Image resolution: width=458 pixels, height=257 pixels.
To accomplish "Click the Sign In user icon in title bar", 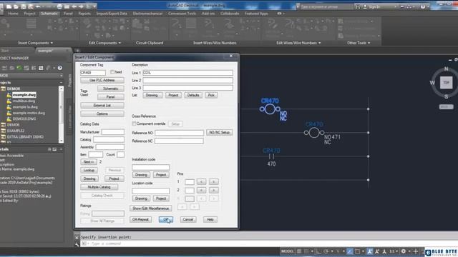I will (365, 6).
